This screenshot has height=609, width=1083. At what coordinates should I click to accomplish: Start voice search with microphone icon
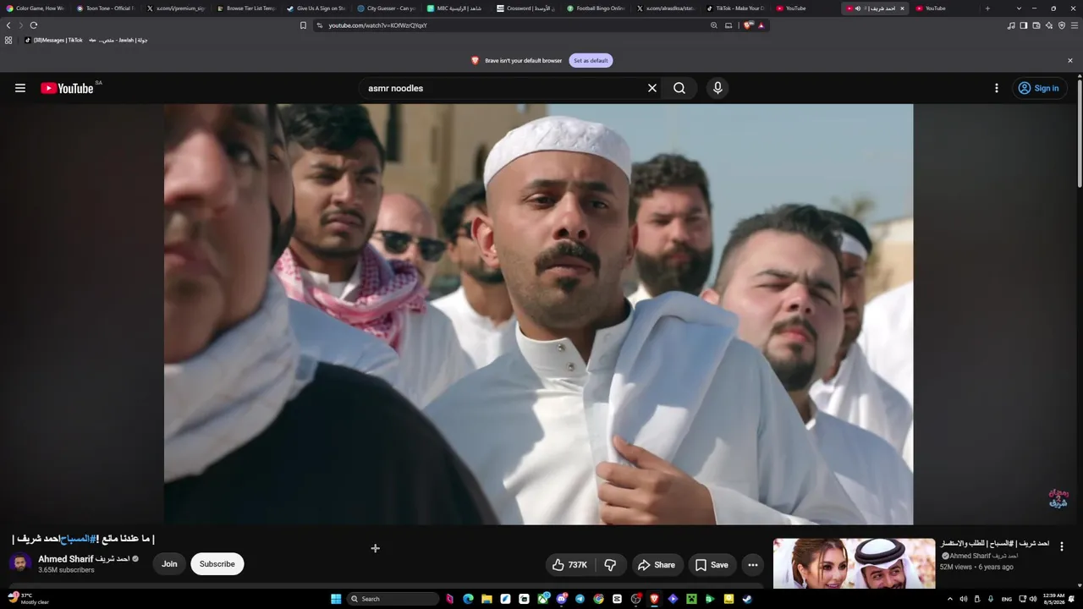coord(717,88)
